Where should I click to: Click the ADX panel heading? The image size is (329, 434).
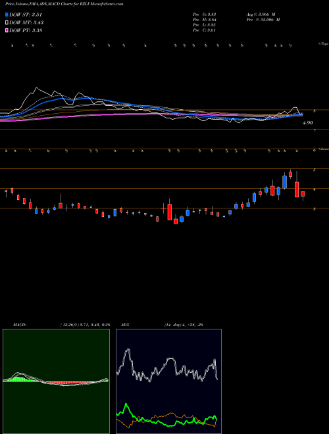(x=125, y=325)
